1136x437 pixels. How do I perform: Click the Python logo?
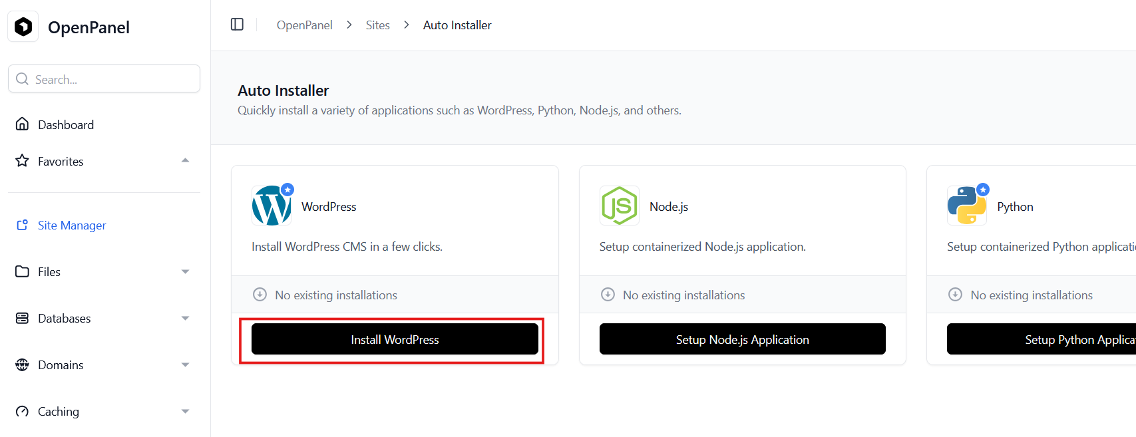click(x=967, y=206)
